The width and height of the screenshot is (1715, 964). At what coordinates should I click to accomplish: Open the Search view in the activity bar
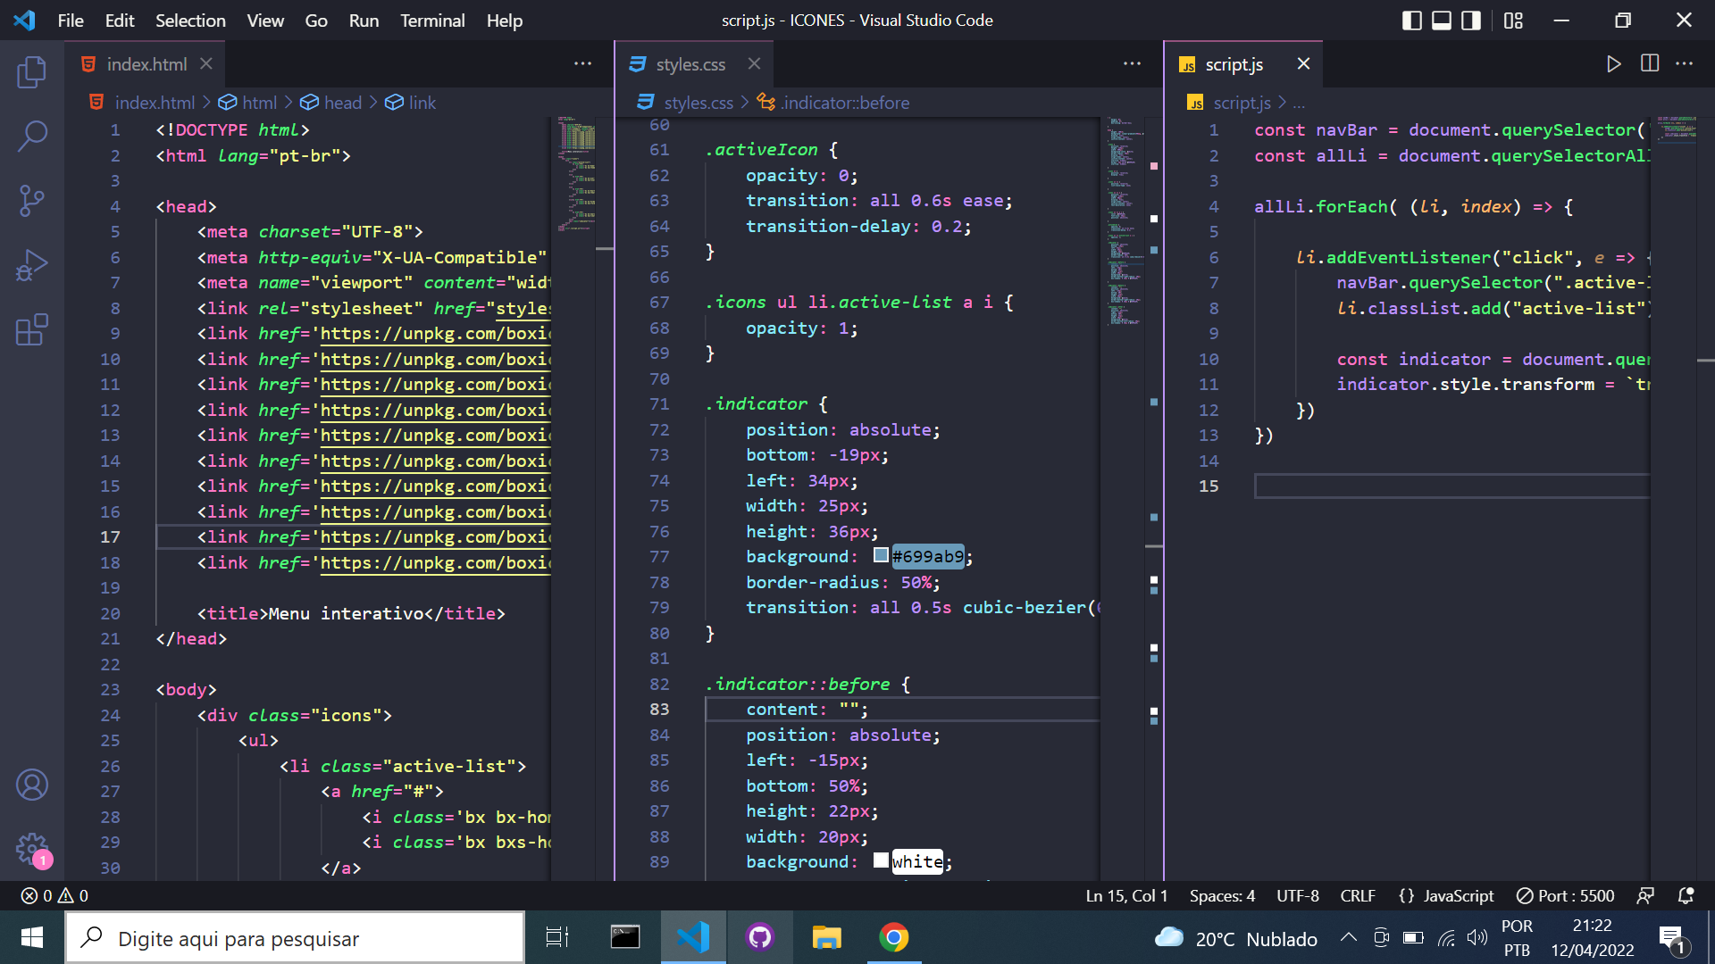tap(32, 136)
